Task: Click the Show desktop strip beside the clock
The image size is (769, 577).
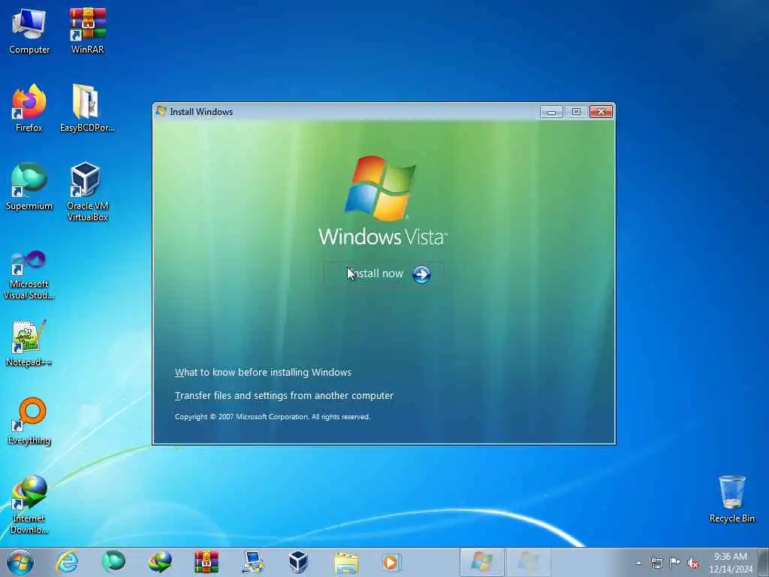Action: [x=764, y=562]
